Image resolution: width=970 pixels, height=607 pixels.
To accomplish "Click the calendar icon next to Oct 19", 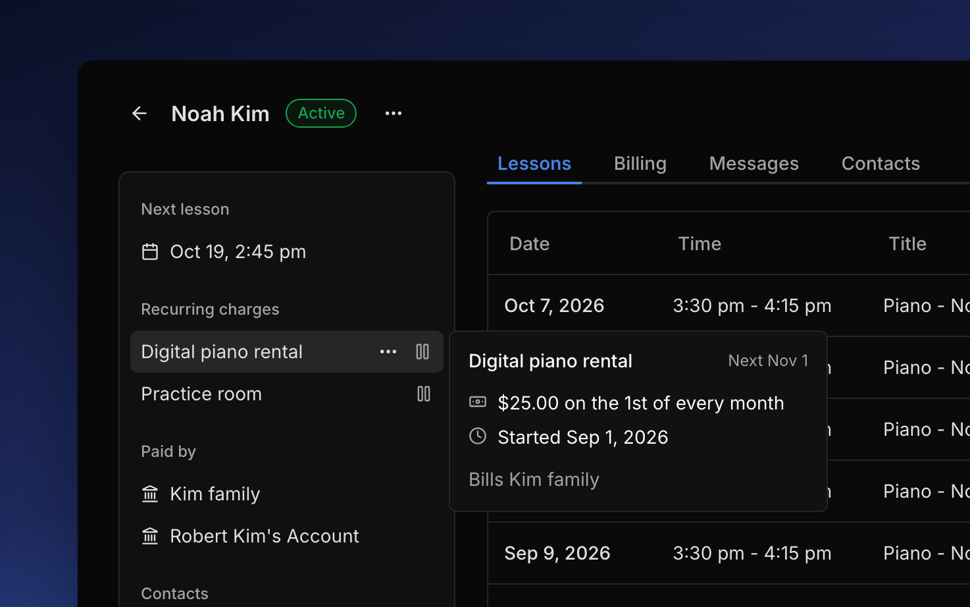I will click(x=150, y=251).
